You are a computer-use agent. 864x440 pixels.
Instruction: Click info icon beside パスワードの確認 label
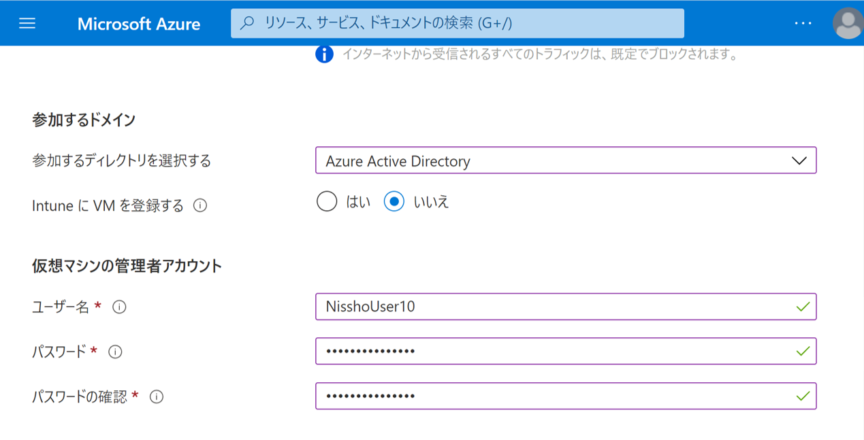157,396
